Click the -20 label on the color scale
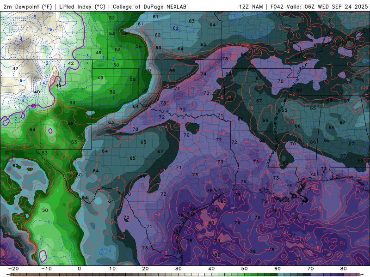The width and height of the screenshot is (370, 277). click(13, 269)
